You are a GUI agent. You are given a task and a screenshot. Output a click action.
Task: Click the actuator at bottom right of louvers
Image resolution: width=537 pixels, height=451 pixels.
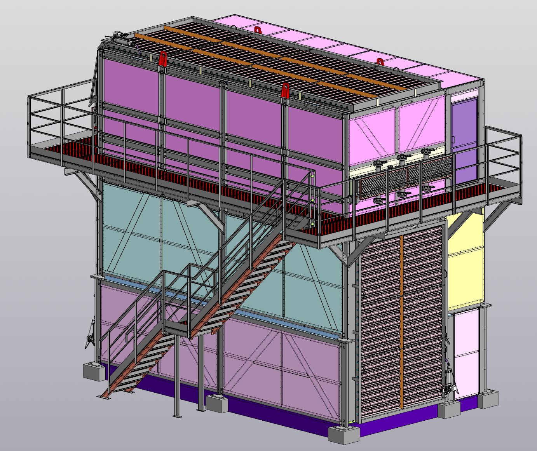click(x=450, y=383)
